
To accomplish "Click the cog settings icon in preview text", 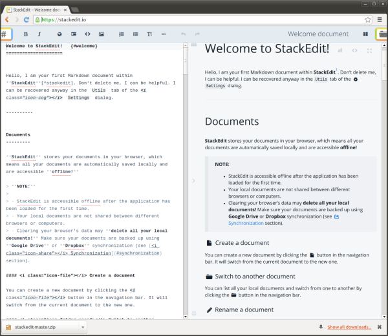I will 356,79.
